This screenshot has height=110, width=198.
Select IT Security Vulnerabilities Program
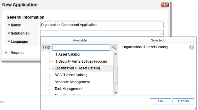81,61
